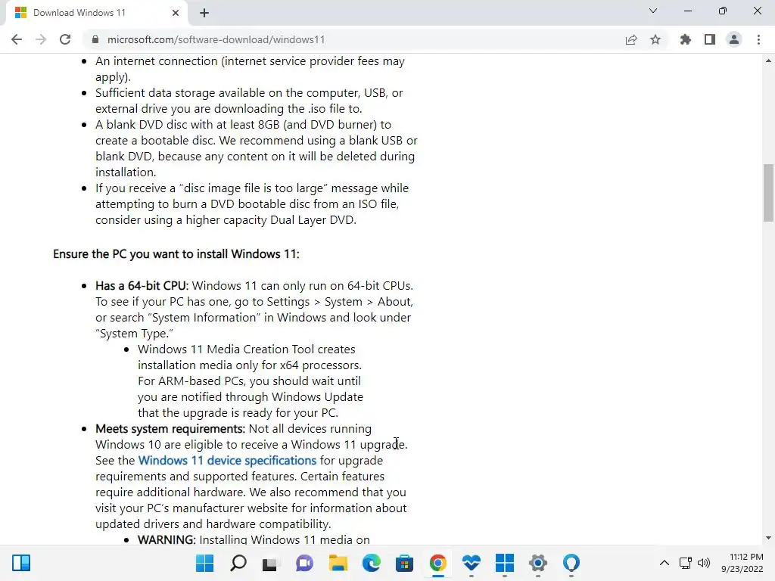
Task: Click the bold text "Meets system requirements:"
Action: (170, 429)
